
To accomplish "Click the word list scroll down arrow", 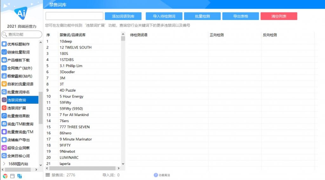I will pyautogui.click(x=123, y=164).
